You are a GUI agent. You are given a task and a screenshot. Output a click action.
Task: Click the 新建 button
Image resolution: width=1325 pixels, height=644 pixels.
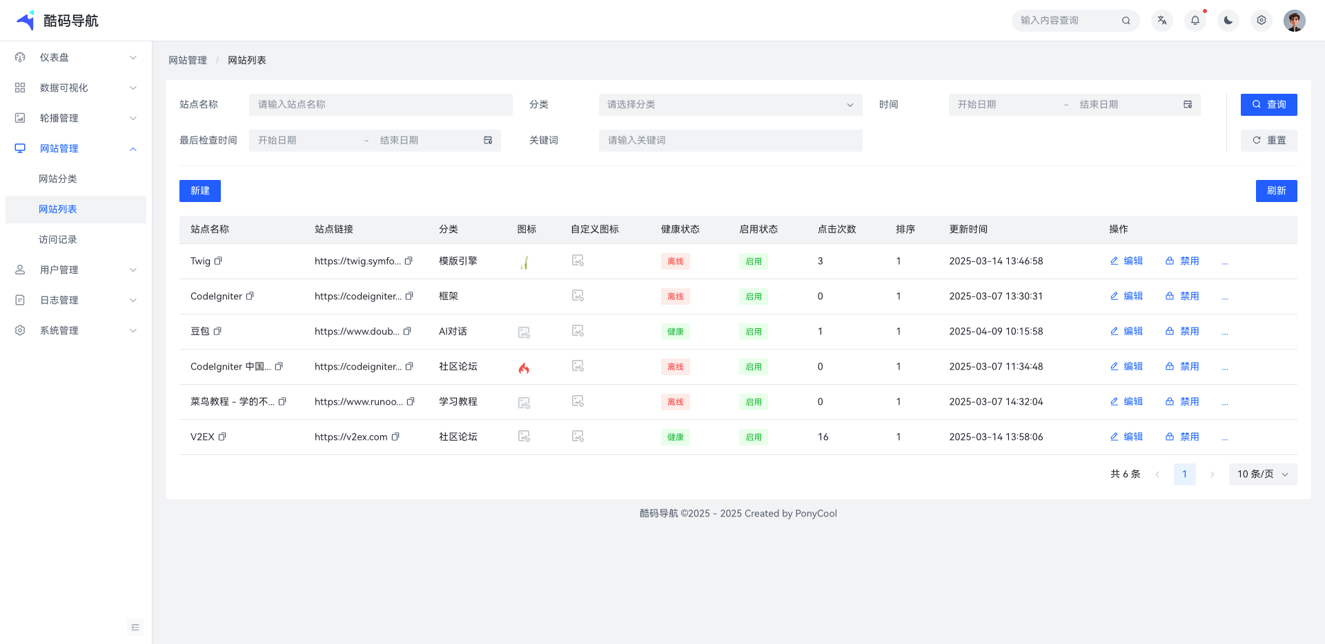coord(200,191)
